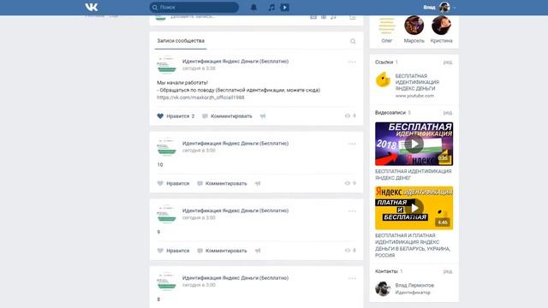
Task: Comment on the 'Мы начали работать!' post
Action: 227,116
